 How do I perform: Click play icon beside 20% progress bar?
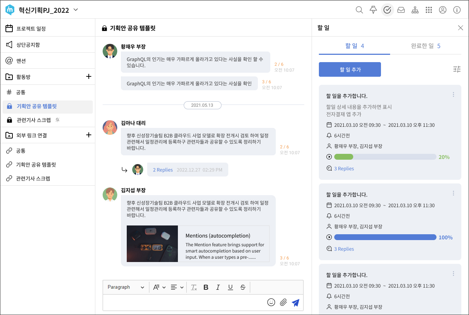[x=329, y=157]
